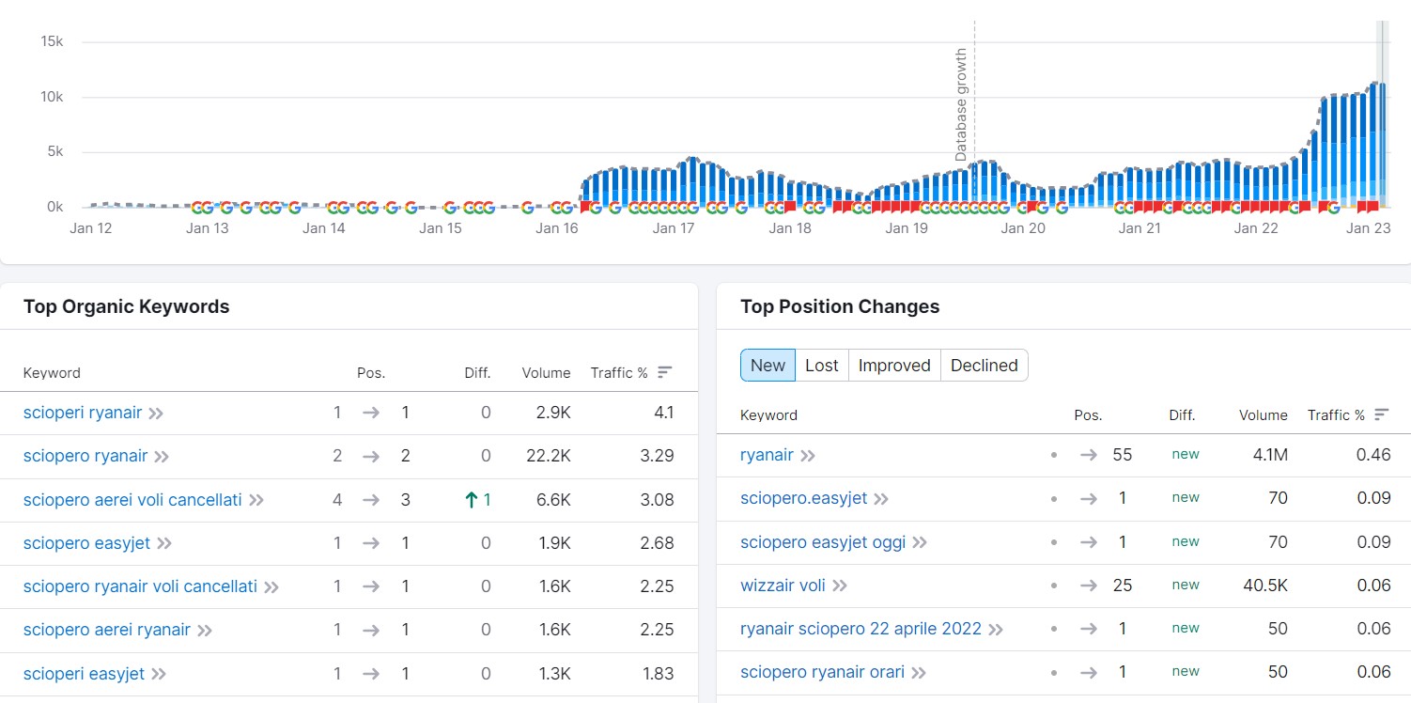Open the 'wizzair voli' keyword link
This screenshot has width=1411, height=703.
pyautogui.click(x=783, y=586)
